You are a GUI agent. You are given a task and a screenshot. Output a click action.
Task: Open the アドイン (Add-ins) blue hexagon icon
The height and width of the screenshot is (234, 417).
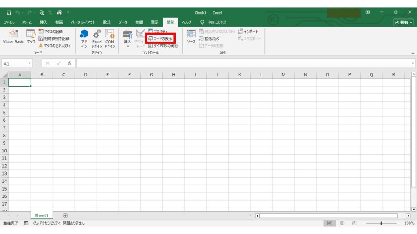84,37
